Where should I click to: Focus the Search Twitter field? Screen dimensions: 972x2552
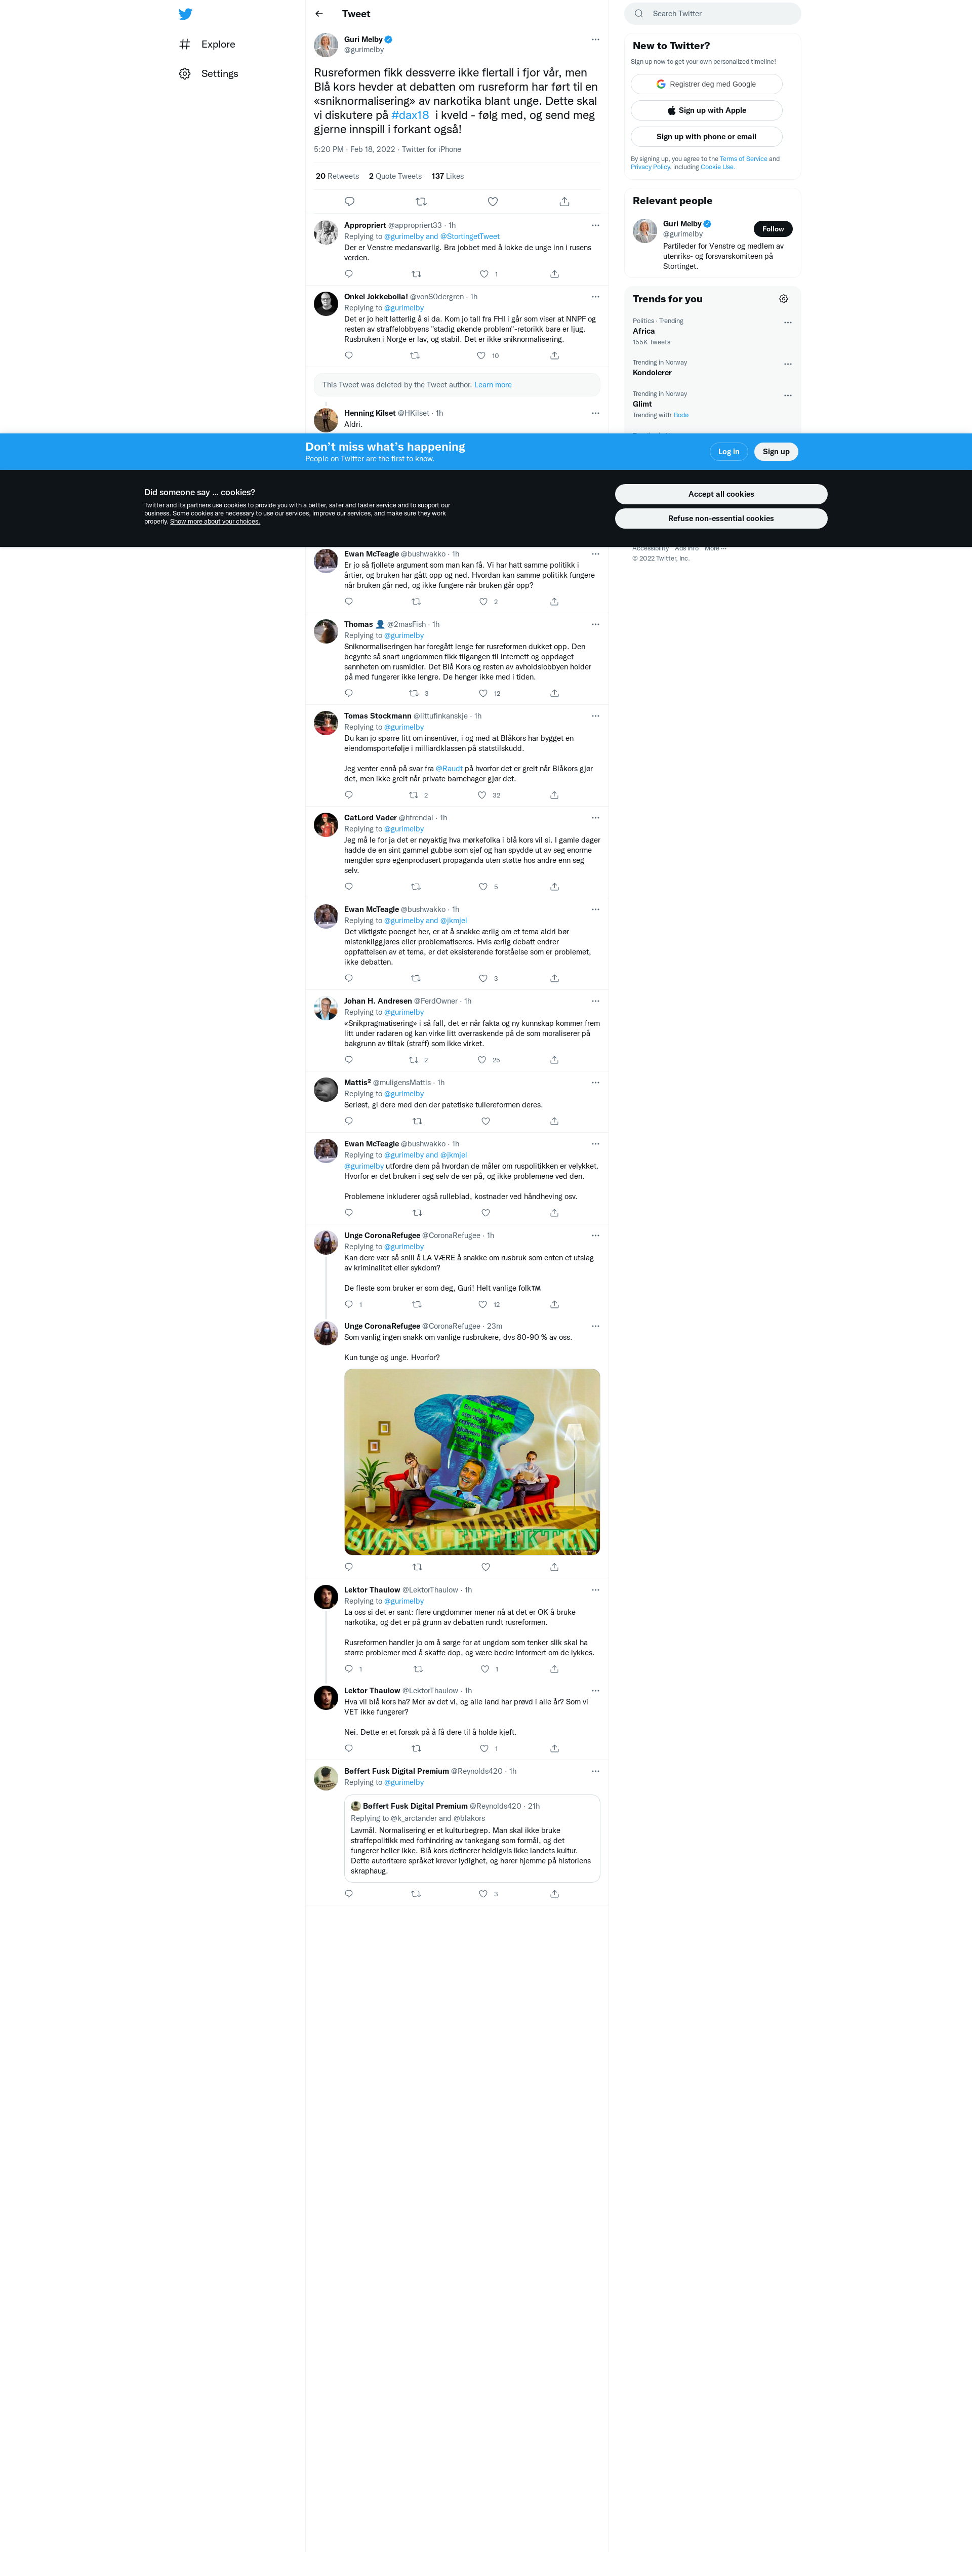coord(712,14)
